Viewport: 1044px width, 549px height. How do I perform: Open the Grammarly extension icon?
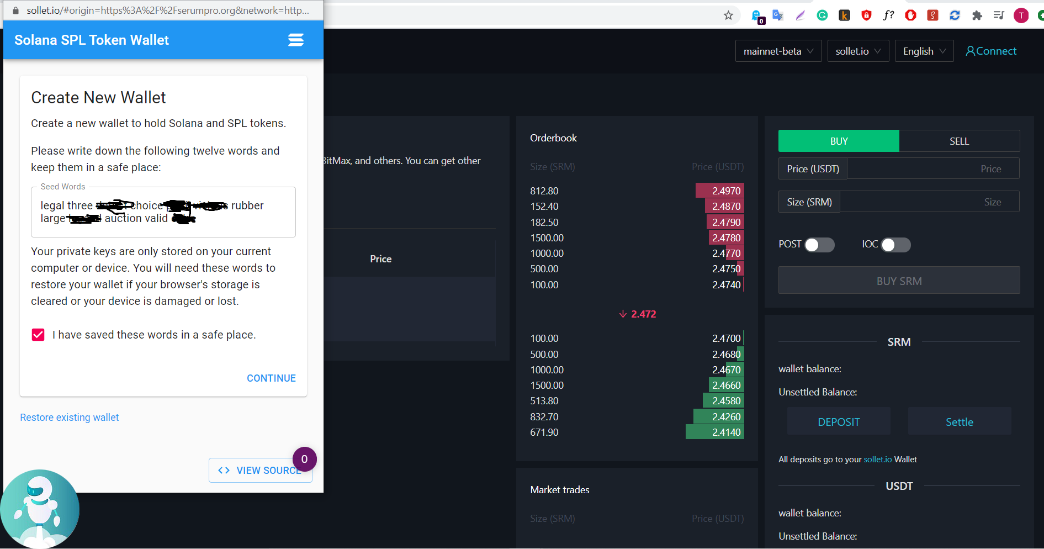pos(822,15)
